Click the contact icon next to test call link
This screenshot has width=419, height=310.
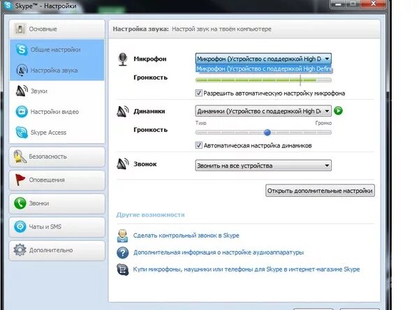(122, 236)
